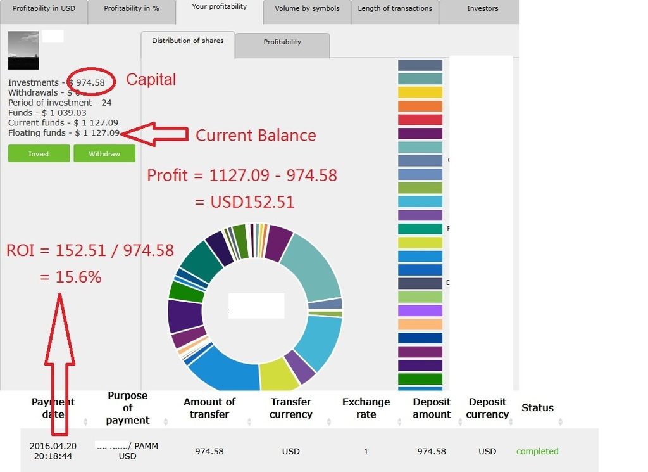This screenshot has height=472, width=648.
Task: Sort by Exchange rate column header
Action: [x=366, y=408]
